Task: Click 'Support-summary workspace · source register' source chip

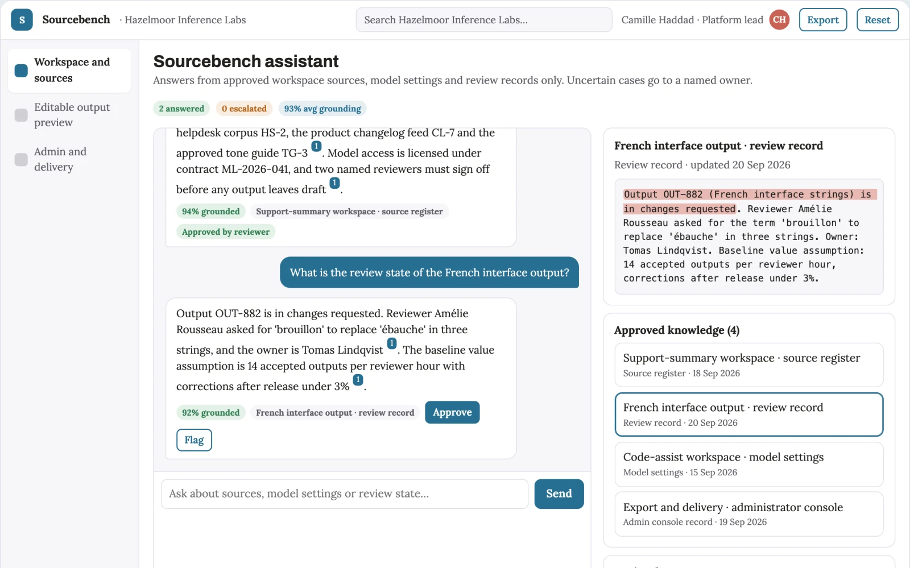Action: pyautogui.click(x=349, y=212)
